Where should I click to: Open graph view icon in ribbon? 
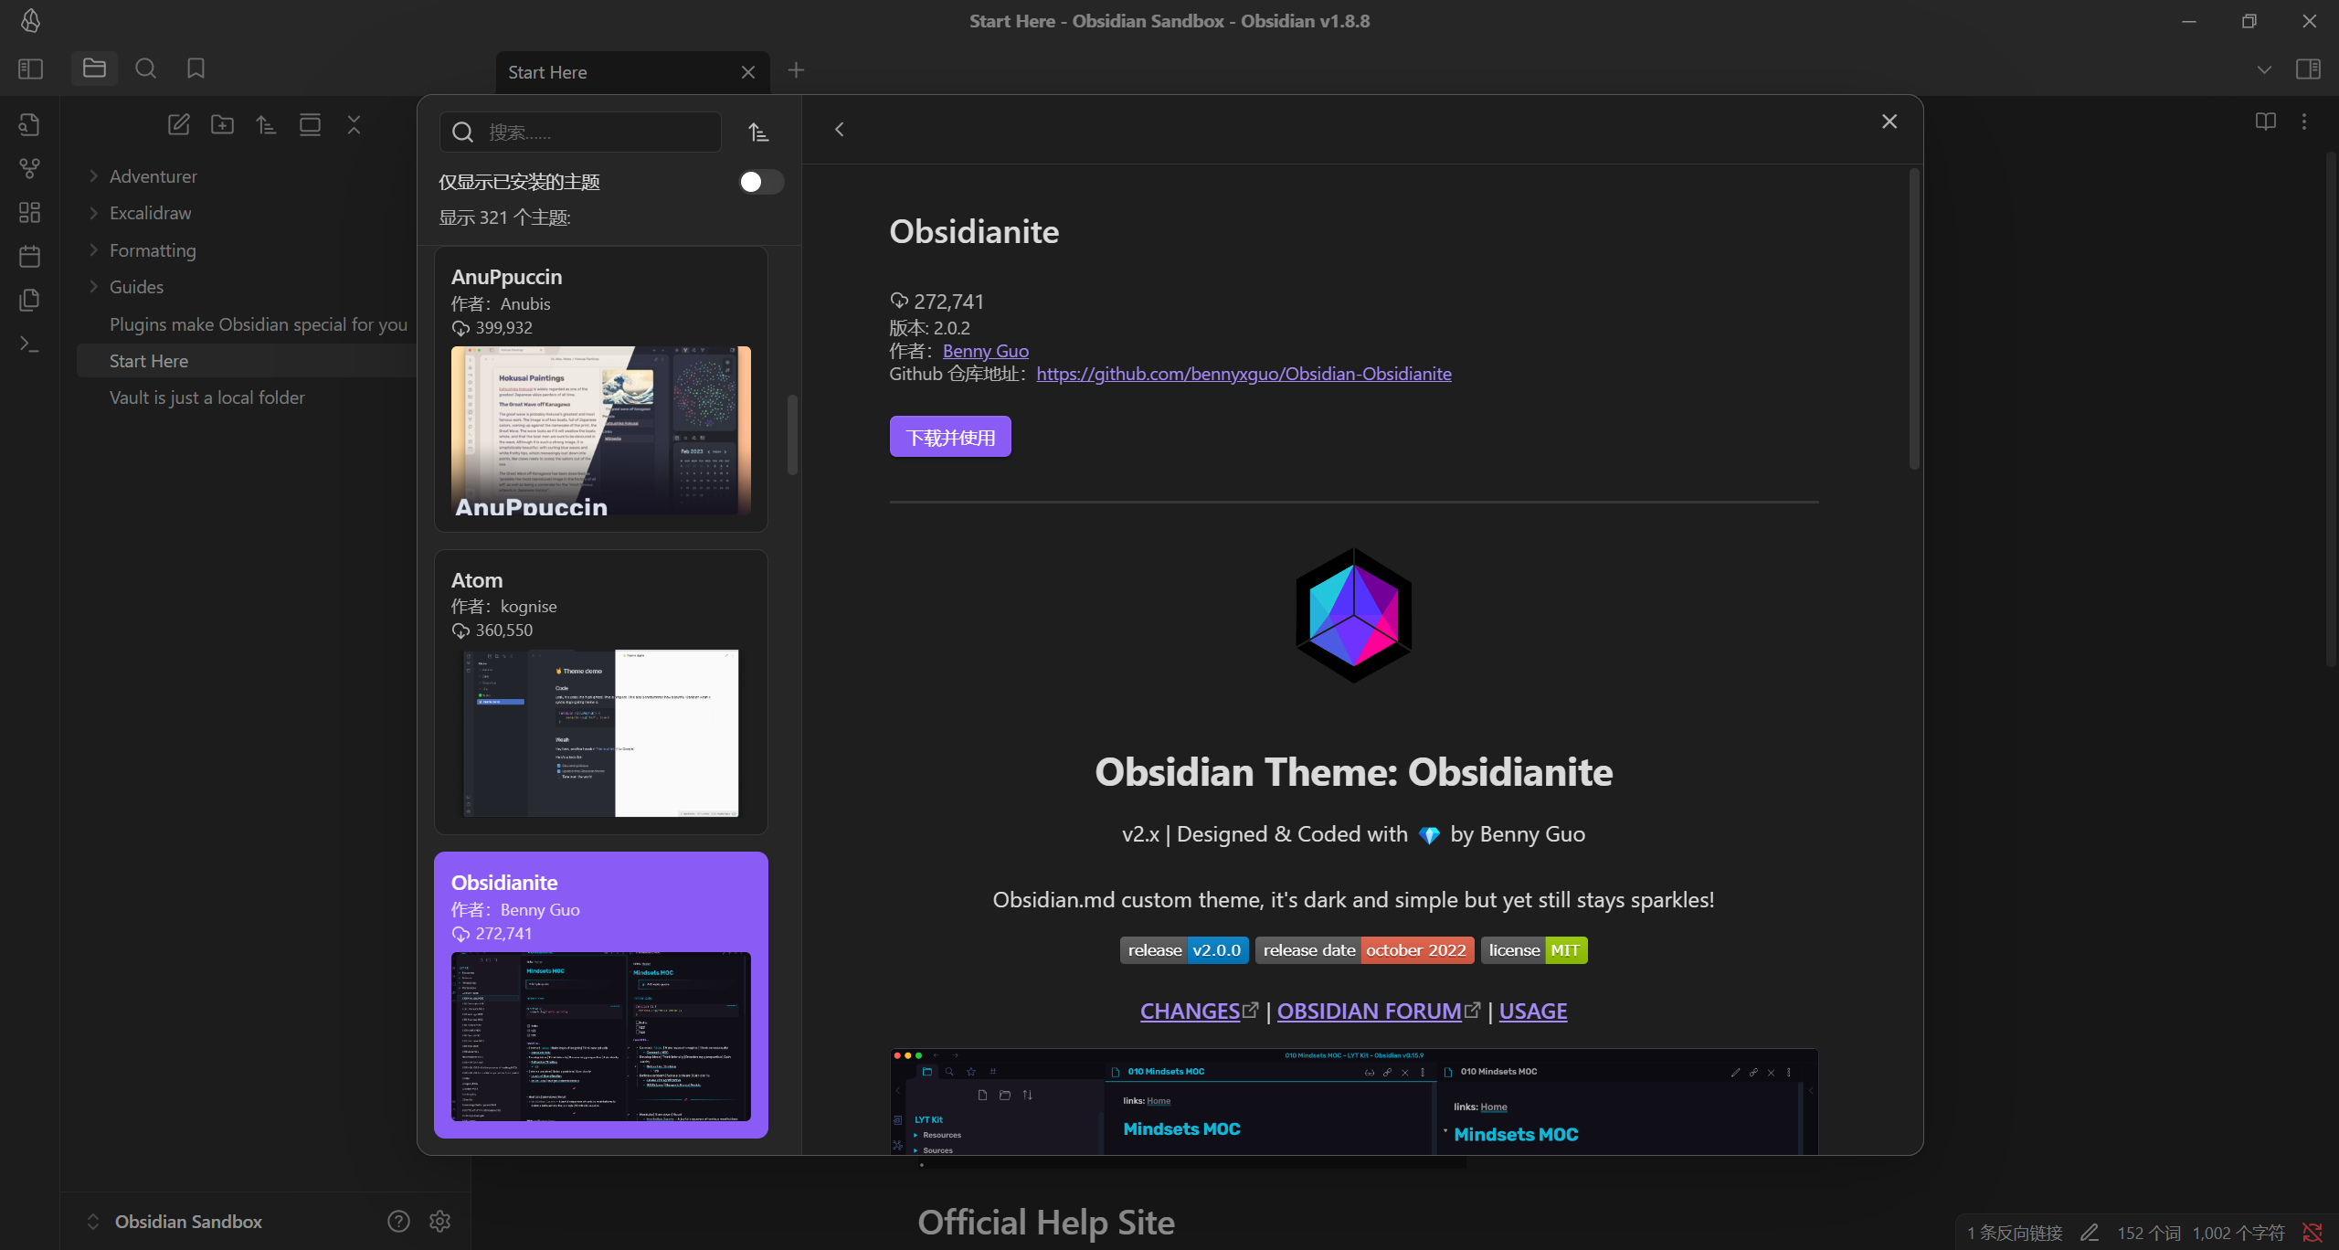pyautogui.click(x=30, y=168)
